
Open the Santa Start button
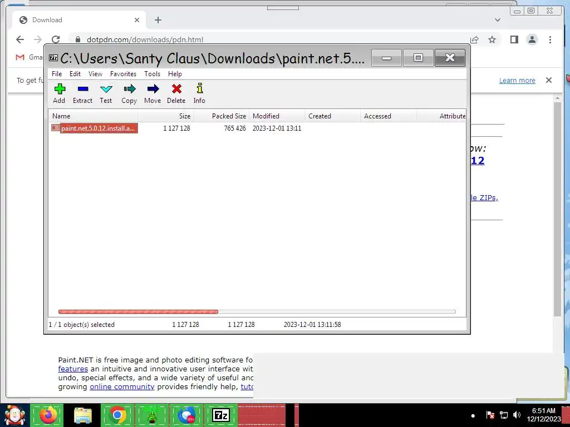(x=14, y=415)
